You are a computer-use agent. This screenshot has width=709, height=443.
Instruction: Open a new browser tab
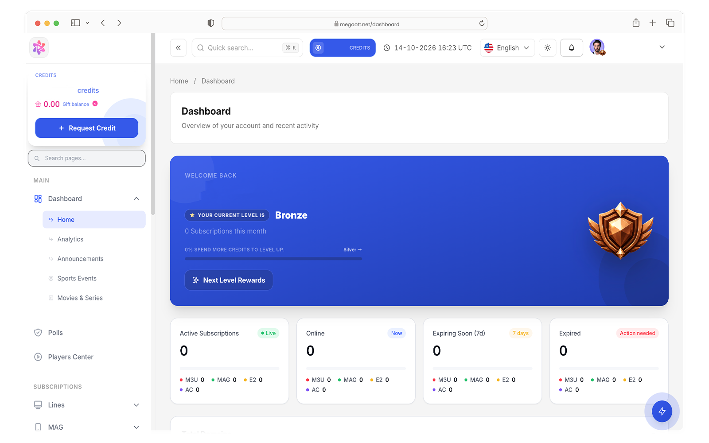[x=653, y=23]
